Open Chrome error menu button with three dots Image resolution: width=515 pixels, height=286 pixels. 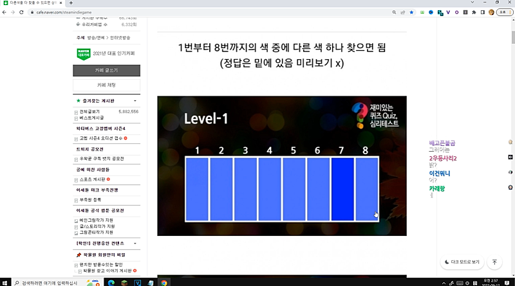[505, 12]
